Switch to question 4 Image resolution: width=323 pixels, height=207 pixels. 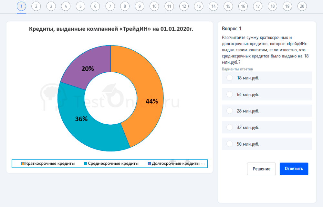66,6
